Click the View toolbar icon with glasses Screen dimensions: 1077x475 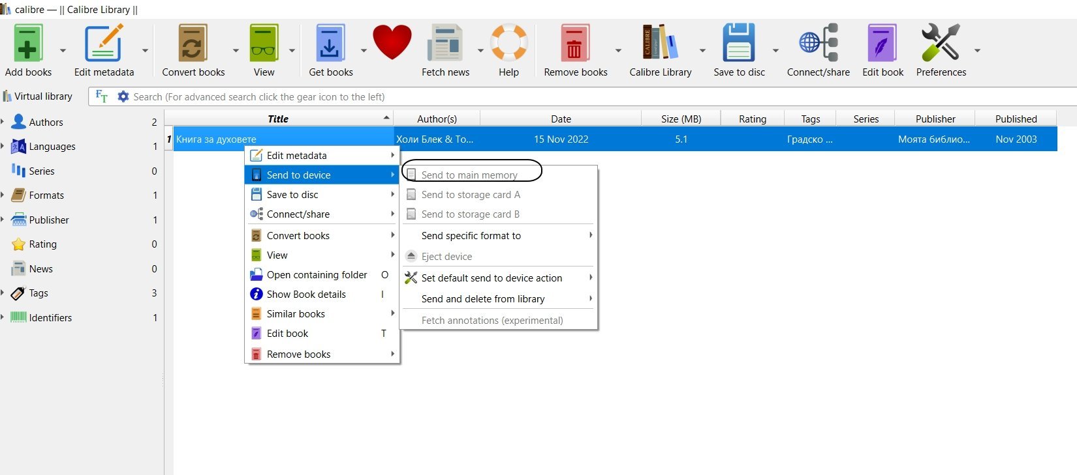point(264,43)
